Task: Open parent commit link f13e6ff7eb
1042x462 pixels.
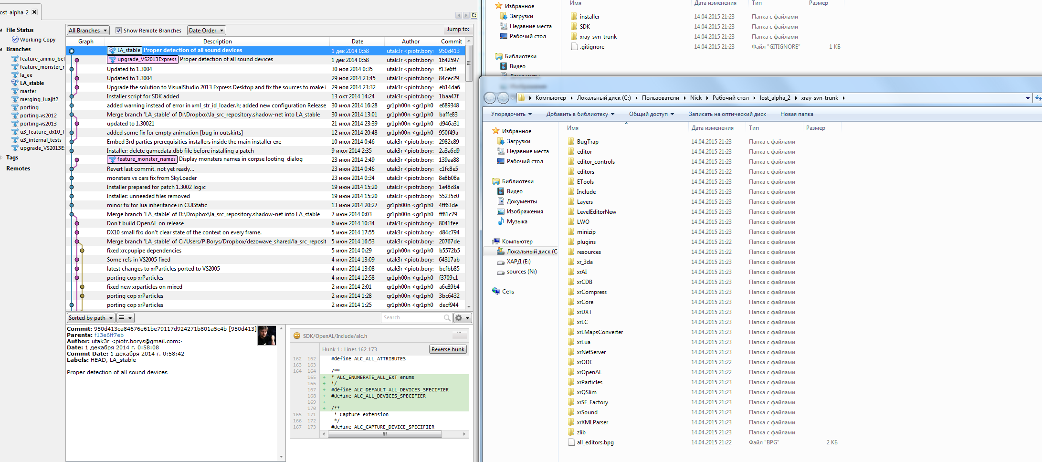Action: click(109, 335)
